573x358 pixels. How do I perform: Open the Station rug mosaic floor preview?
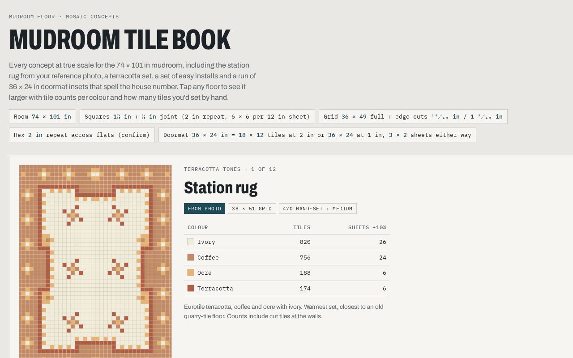95,261
